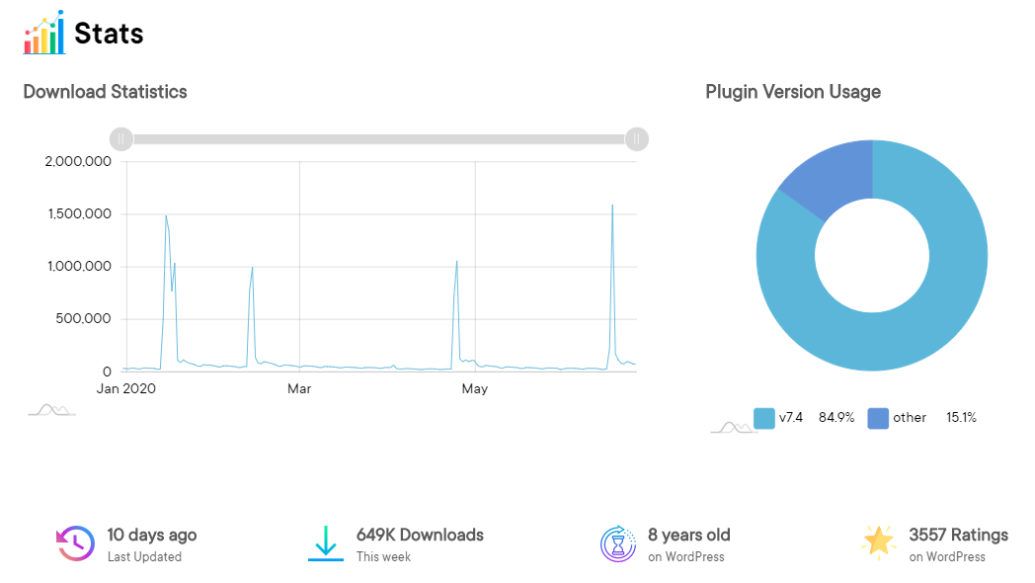Click the 649K Downloads text
This screenshot has height=583, width=1035.
click(x=420, y=535)
